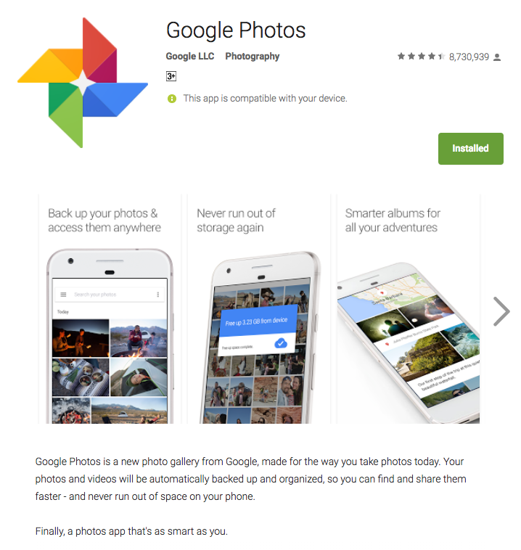Open 'Back up your photos' screenshot
This screenshot has width=521, height=550.
[x=110, y=308]
